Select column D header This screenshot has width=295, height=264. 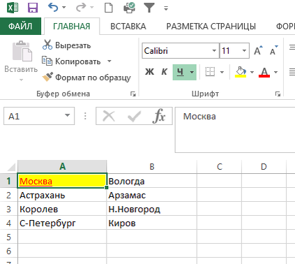(264, 167)
